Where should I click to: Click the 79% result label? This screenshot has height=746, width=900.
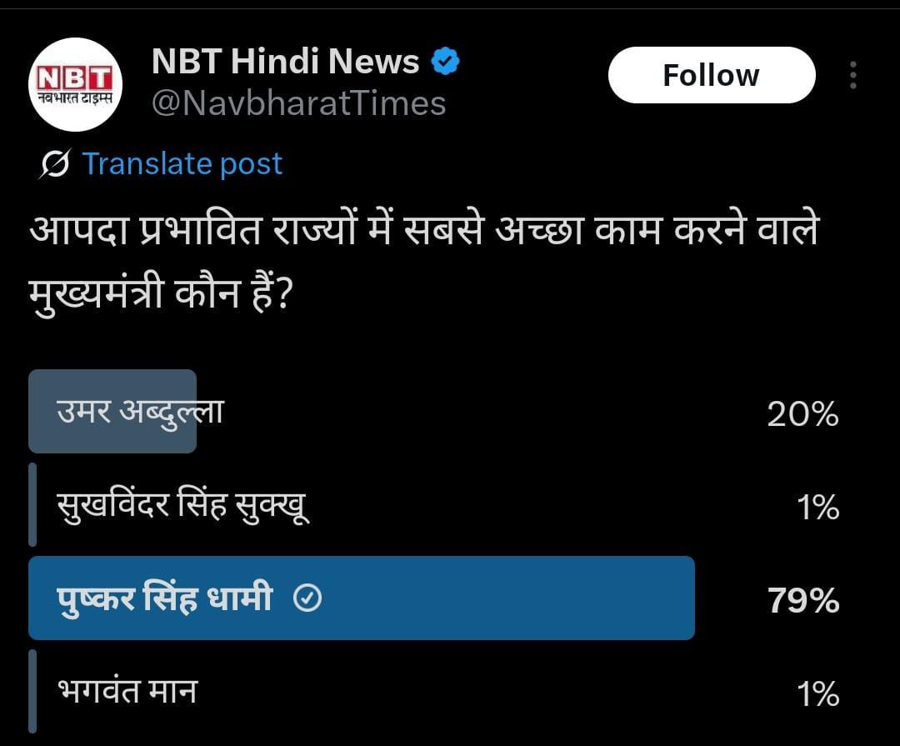coord(803,600)
